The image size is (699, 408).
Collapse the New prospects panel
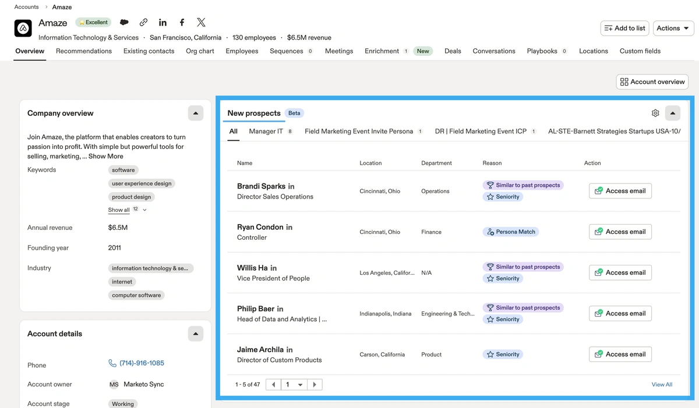pos(673,113)
